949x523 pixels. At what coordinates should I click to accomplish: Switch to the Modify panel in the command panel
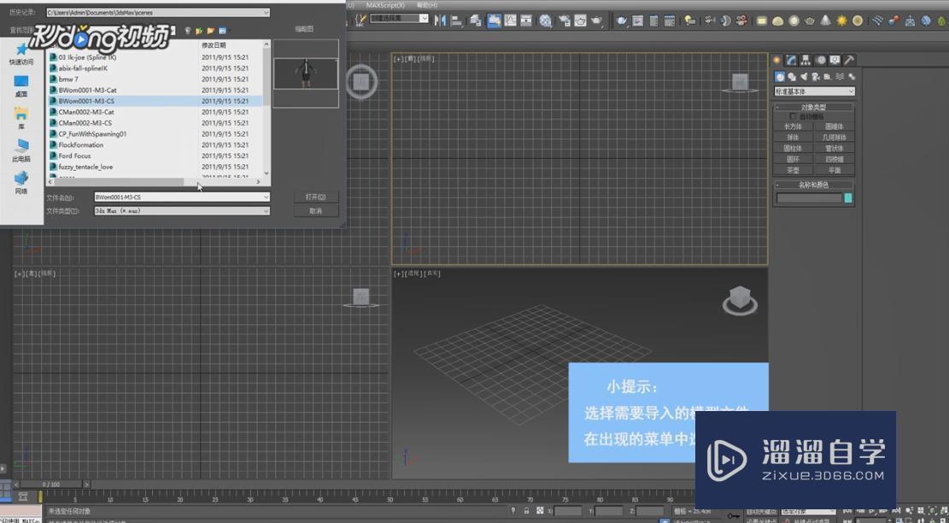789,60
